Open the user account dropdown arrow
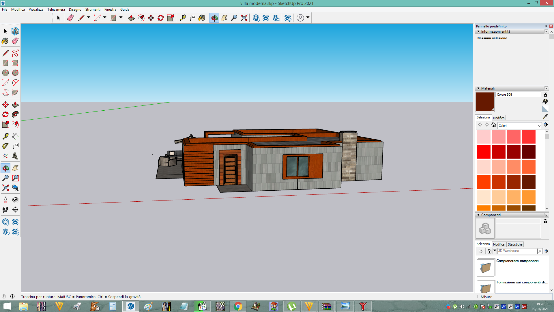Image resolution: width=554 pixels, height=312 pixels. pyautogui.click(x=308, y=18)
